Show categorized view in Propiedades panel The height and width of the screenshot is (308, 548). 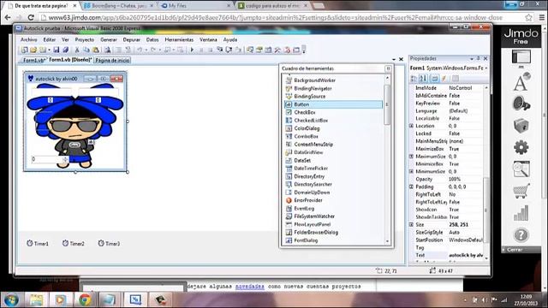414,78
